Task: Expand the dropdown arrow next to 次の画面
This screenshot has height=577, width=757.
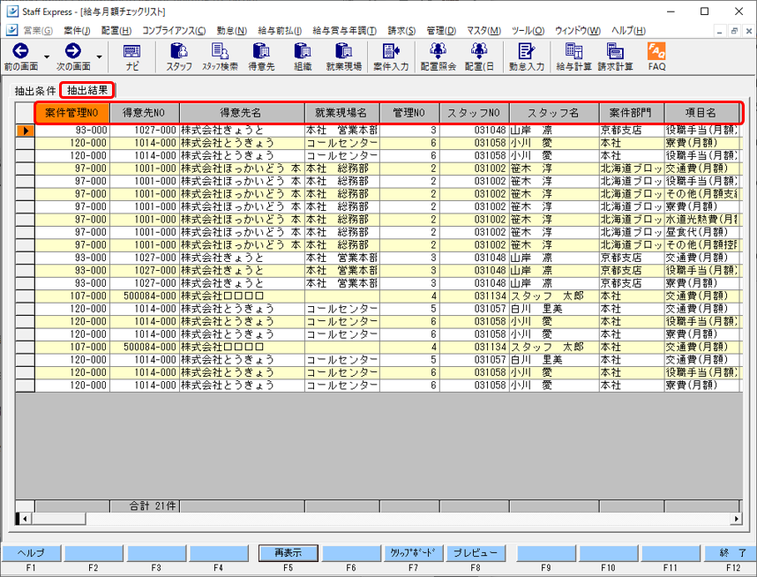Action: (x=99, y=57)
